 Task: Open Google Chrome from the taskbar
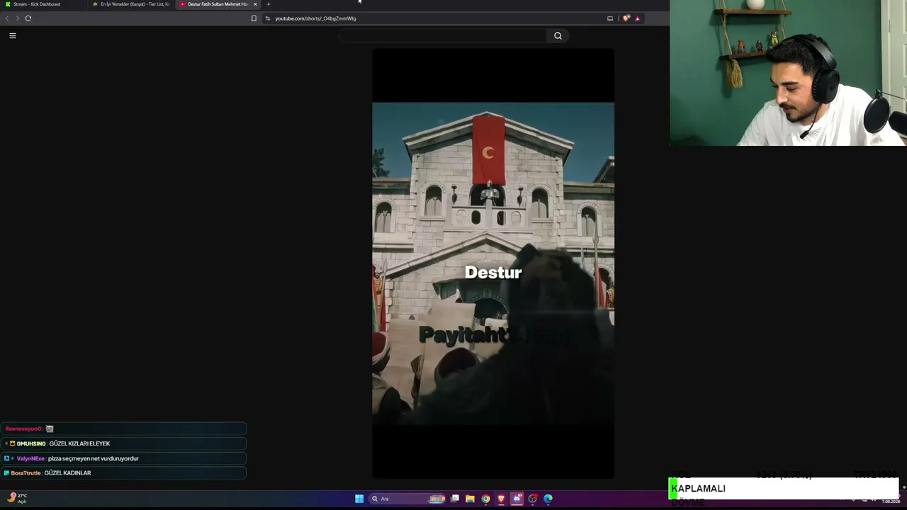point(485,499)
